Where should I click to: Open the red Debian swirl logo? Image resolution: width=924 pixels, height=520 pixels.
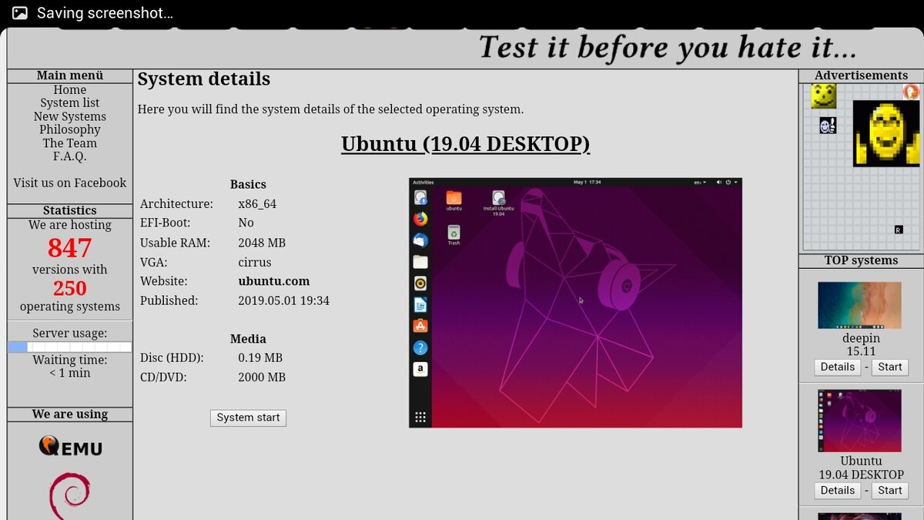(x=70, y=495)
